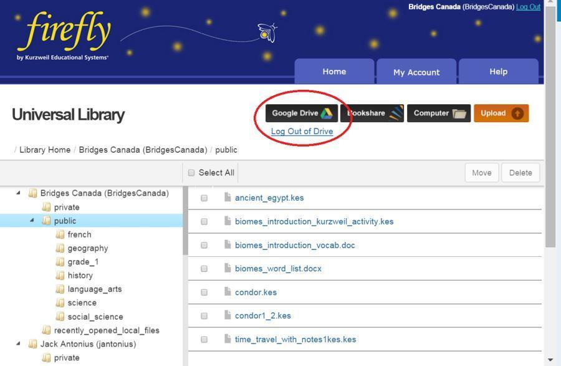This screenshot has height=366, width=561.
Task: Click the Log Out of Drive link
Action: click(302, 132)
